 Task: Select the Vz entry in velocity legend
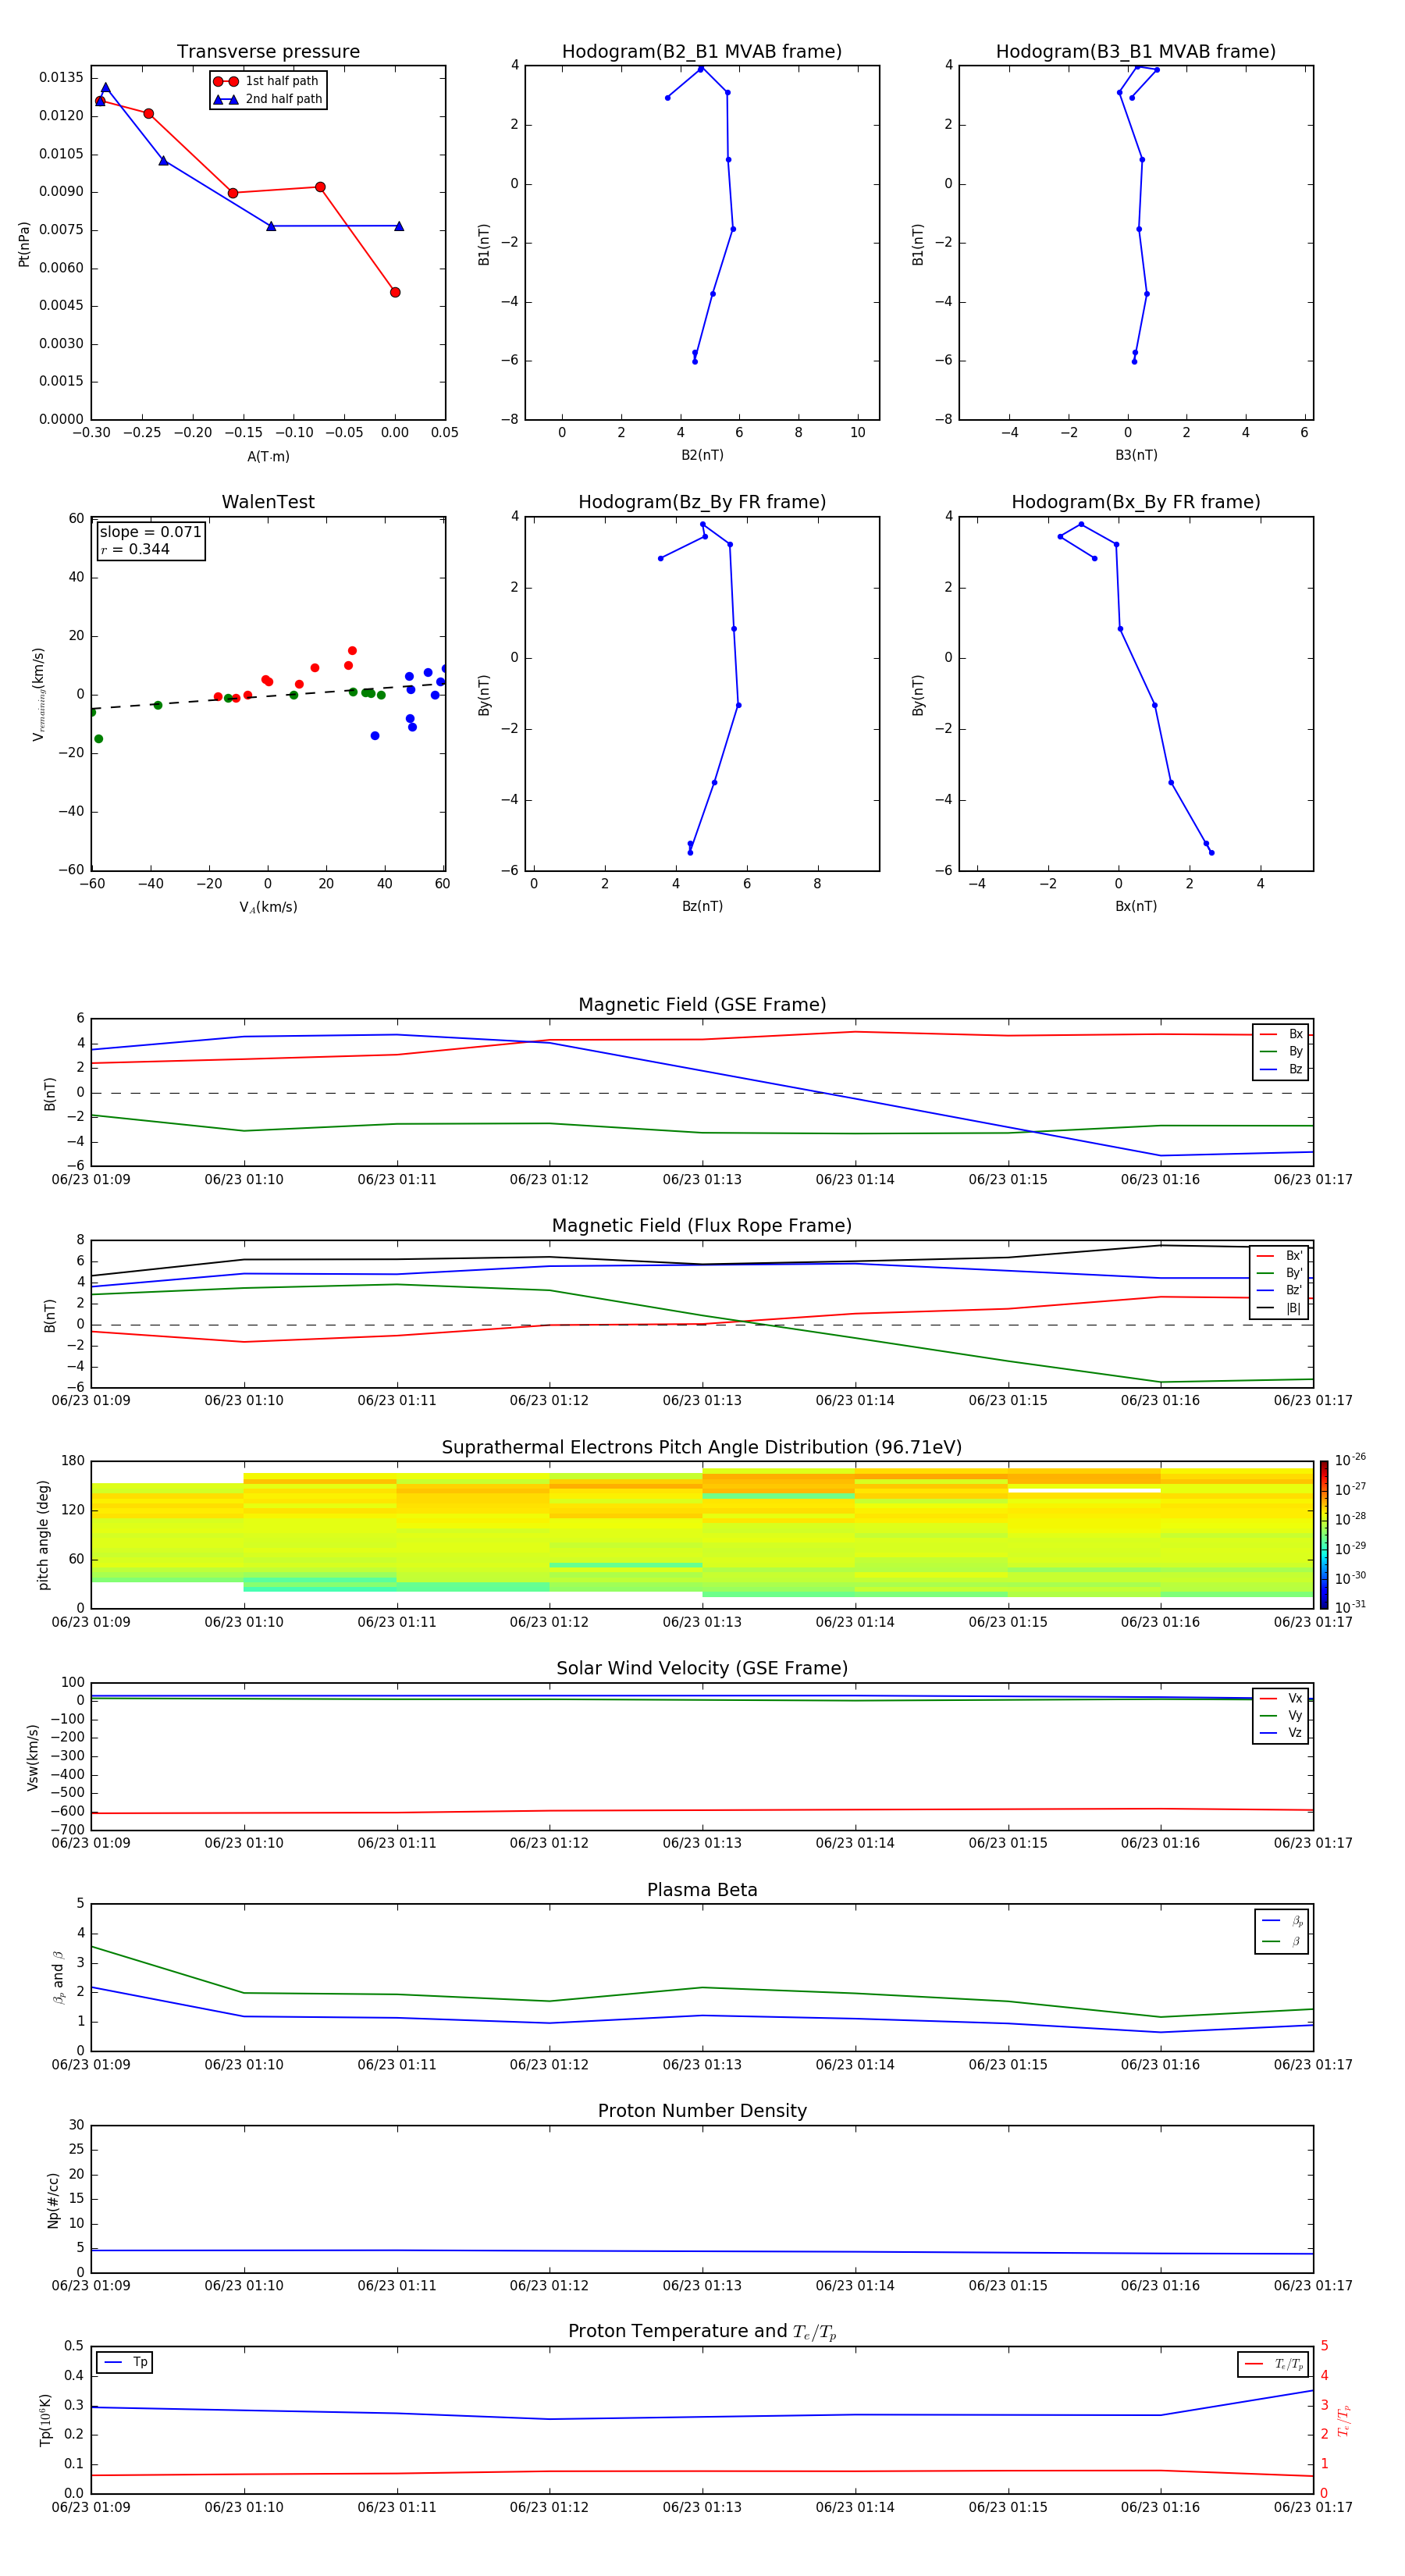(x=1281, y=1733)
